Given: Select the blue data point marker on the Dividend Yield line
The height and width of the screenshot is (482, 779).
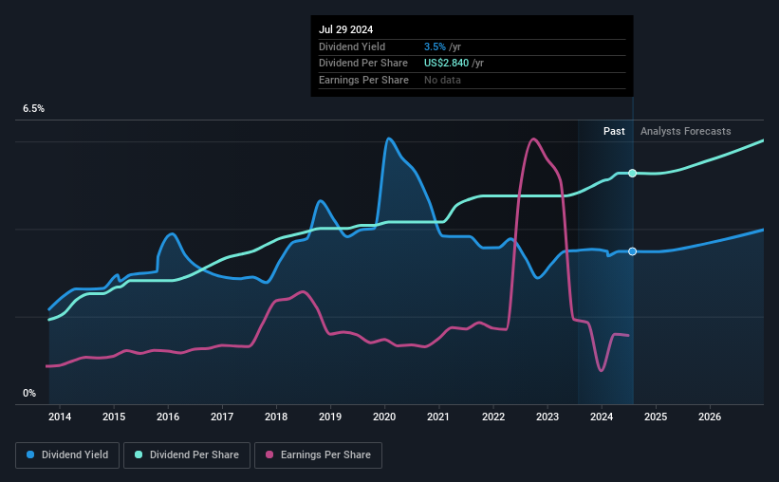Looking at the screenshot, I should point(633,251).
